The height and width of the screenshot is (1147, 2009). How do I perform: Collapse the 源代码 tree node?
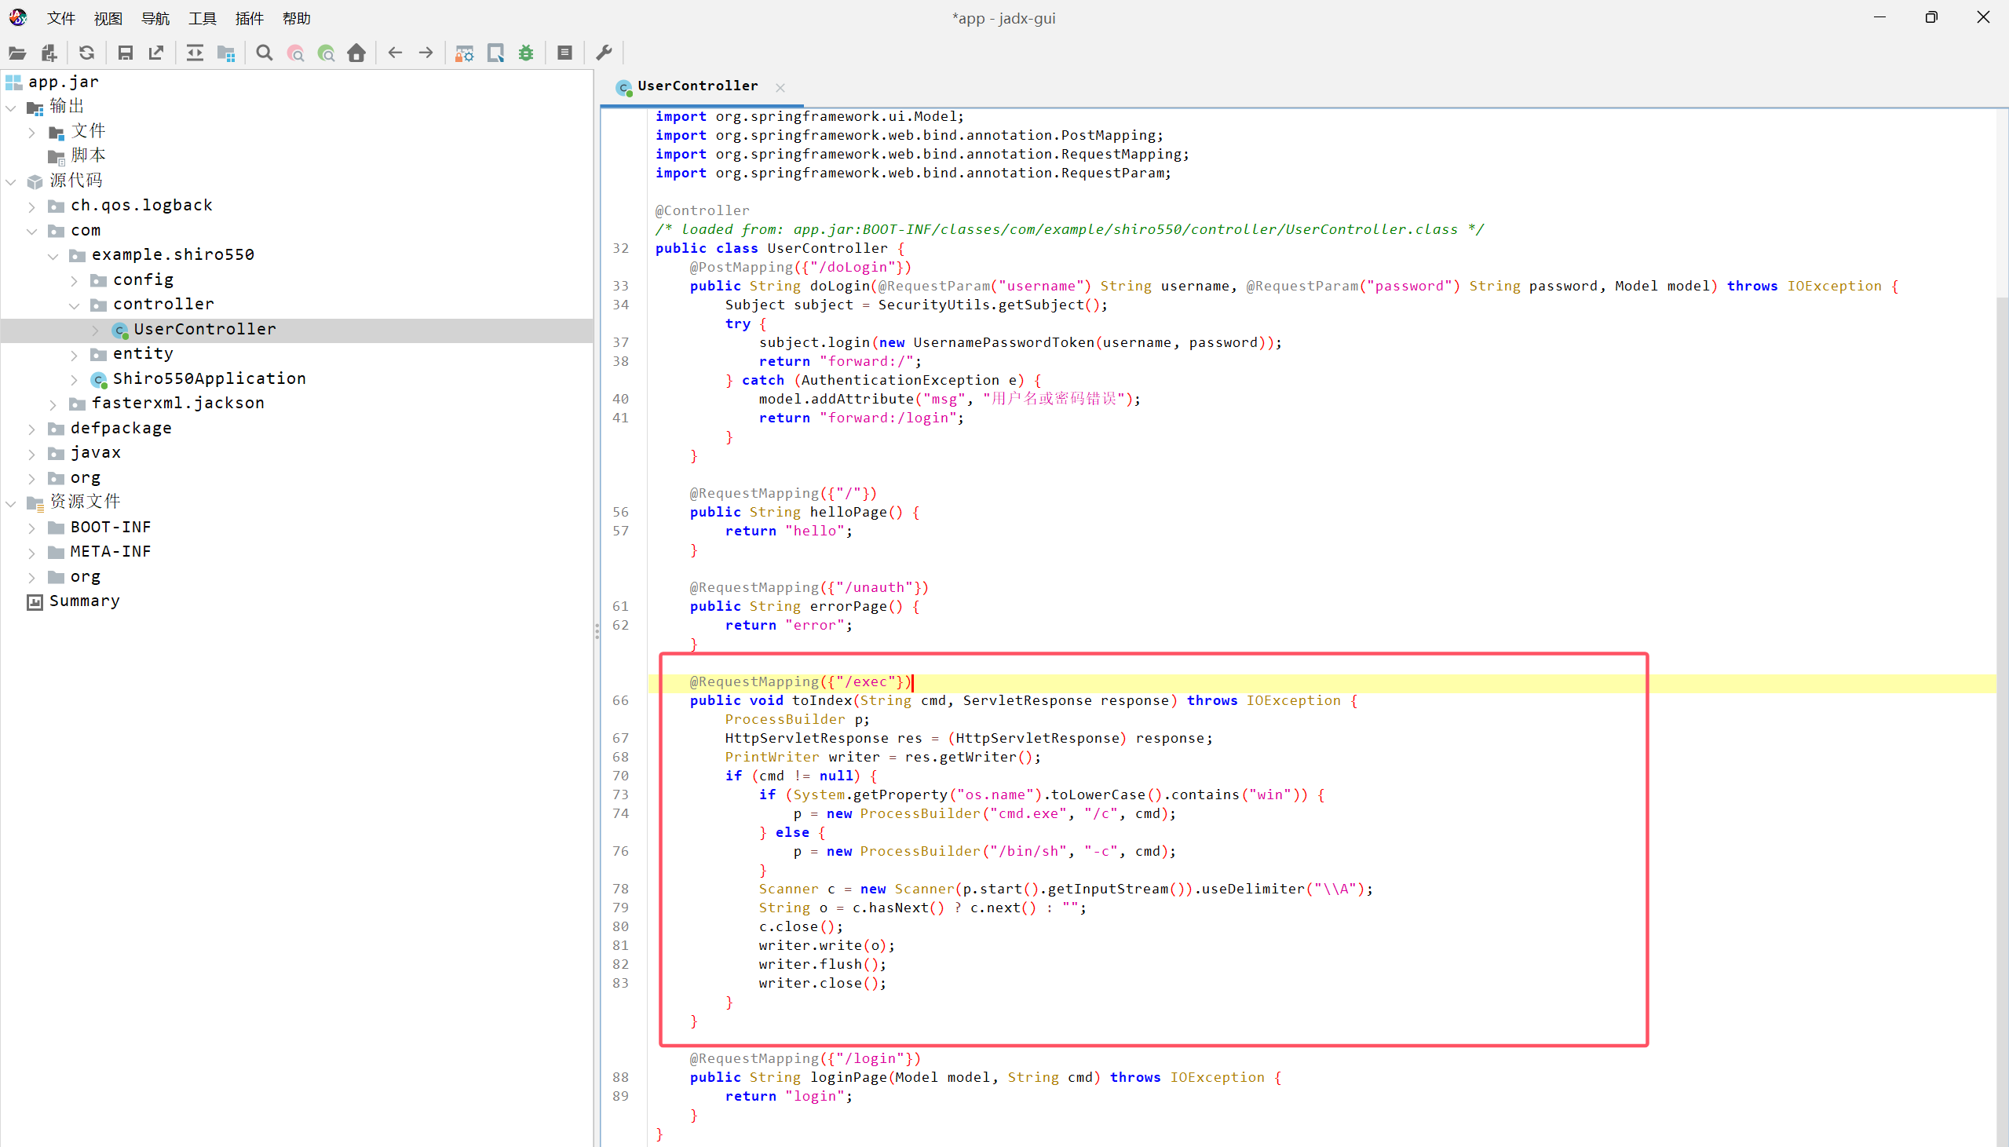tap(11, 181)
